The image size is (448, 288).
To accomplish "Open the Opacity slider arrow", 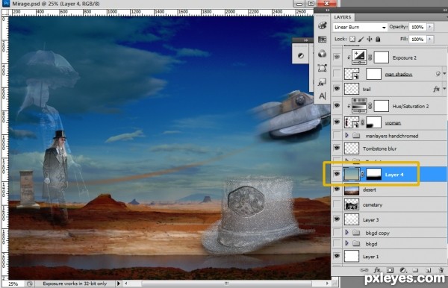I will [x=430, y=27].
